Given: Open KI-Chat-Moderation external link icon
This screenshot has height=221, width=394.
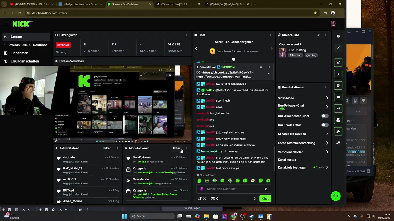Looking at the screenshot, I should (327, 134).
